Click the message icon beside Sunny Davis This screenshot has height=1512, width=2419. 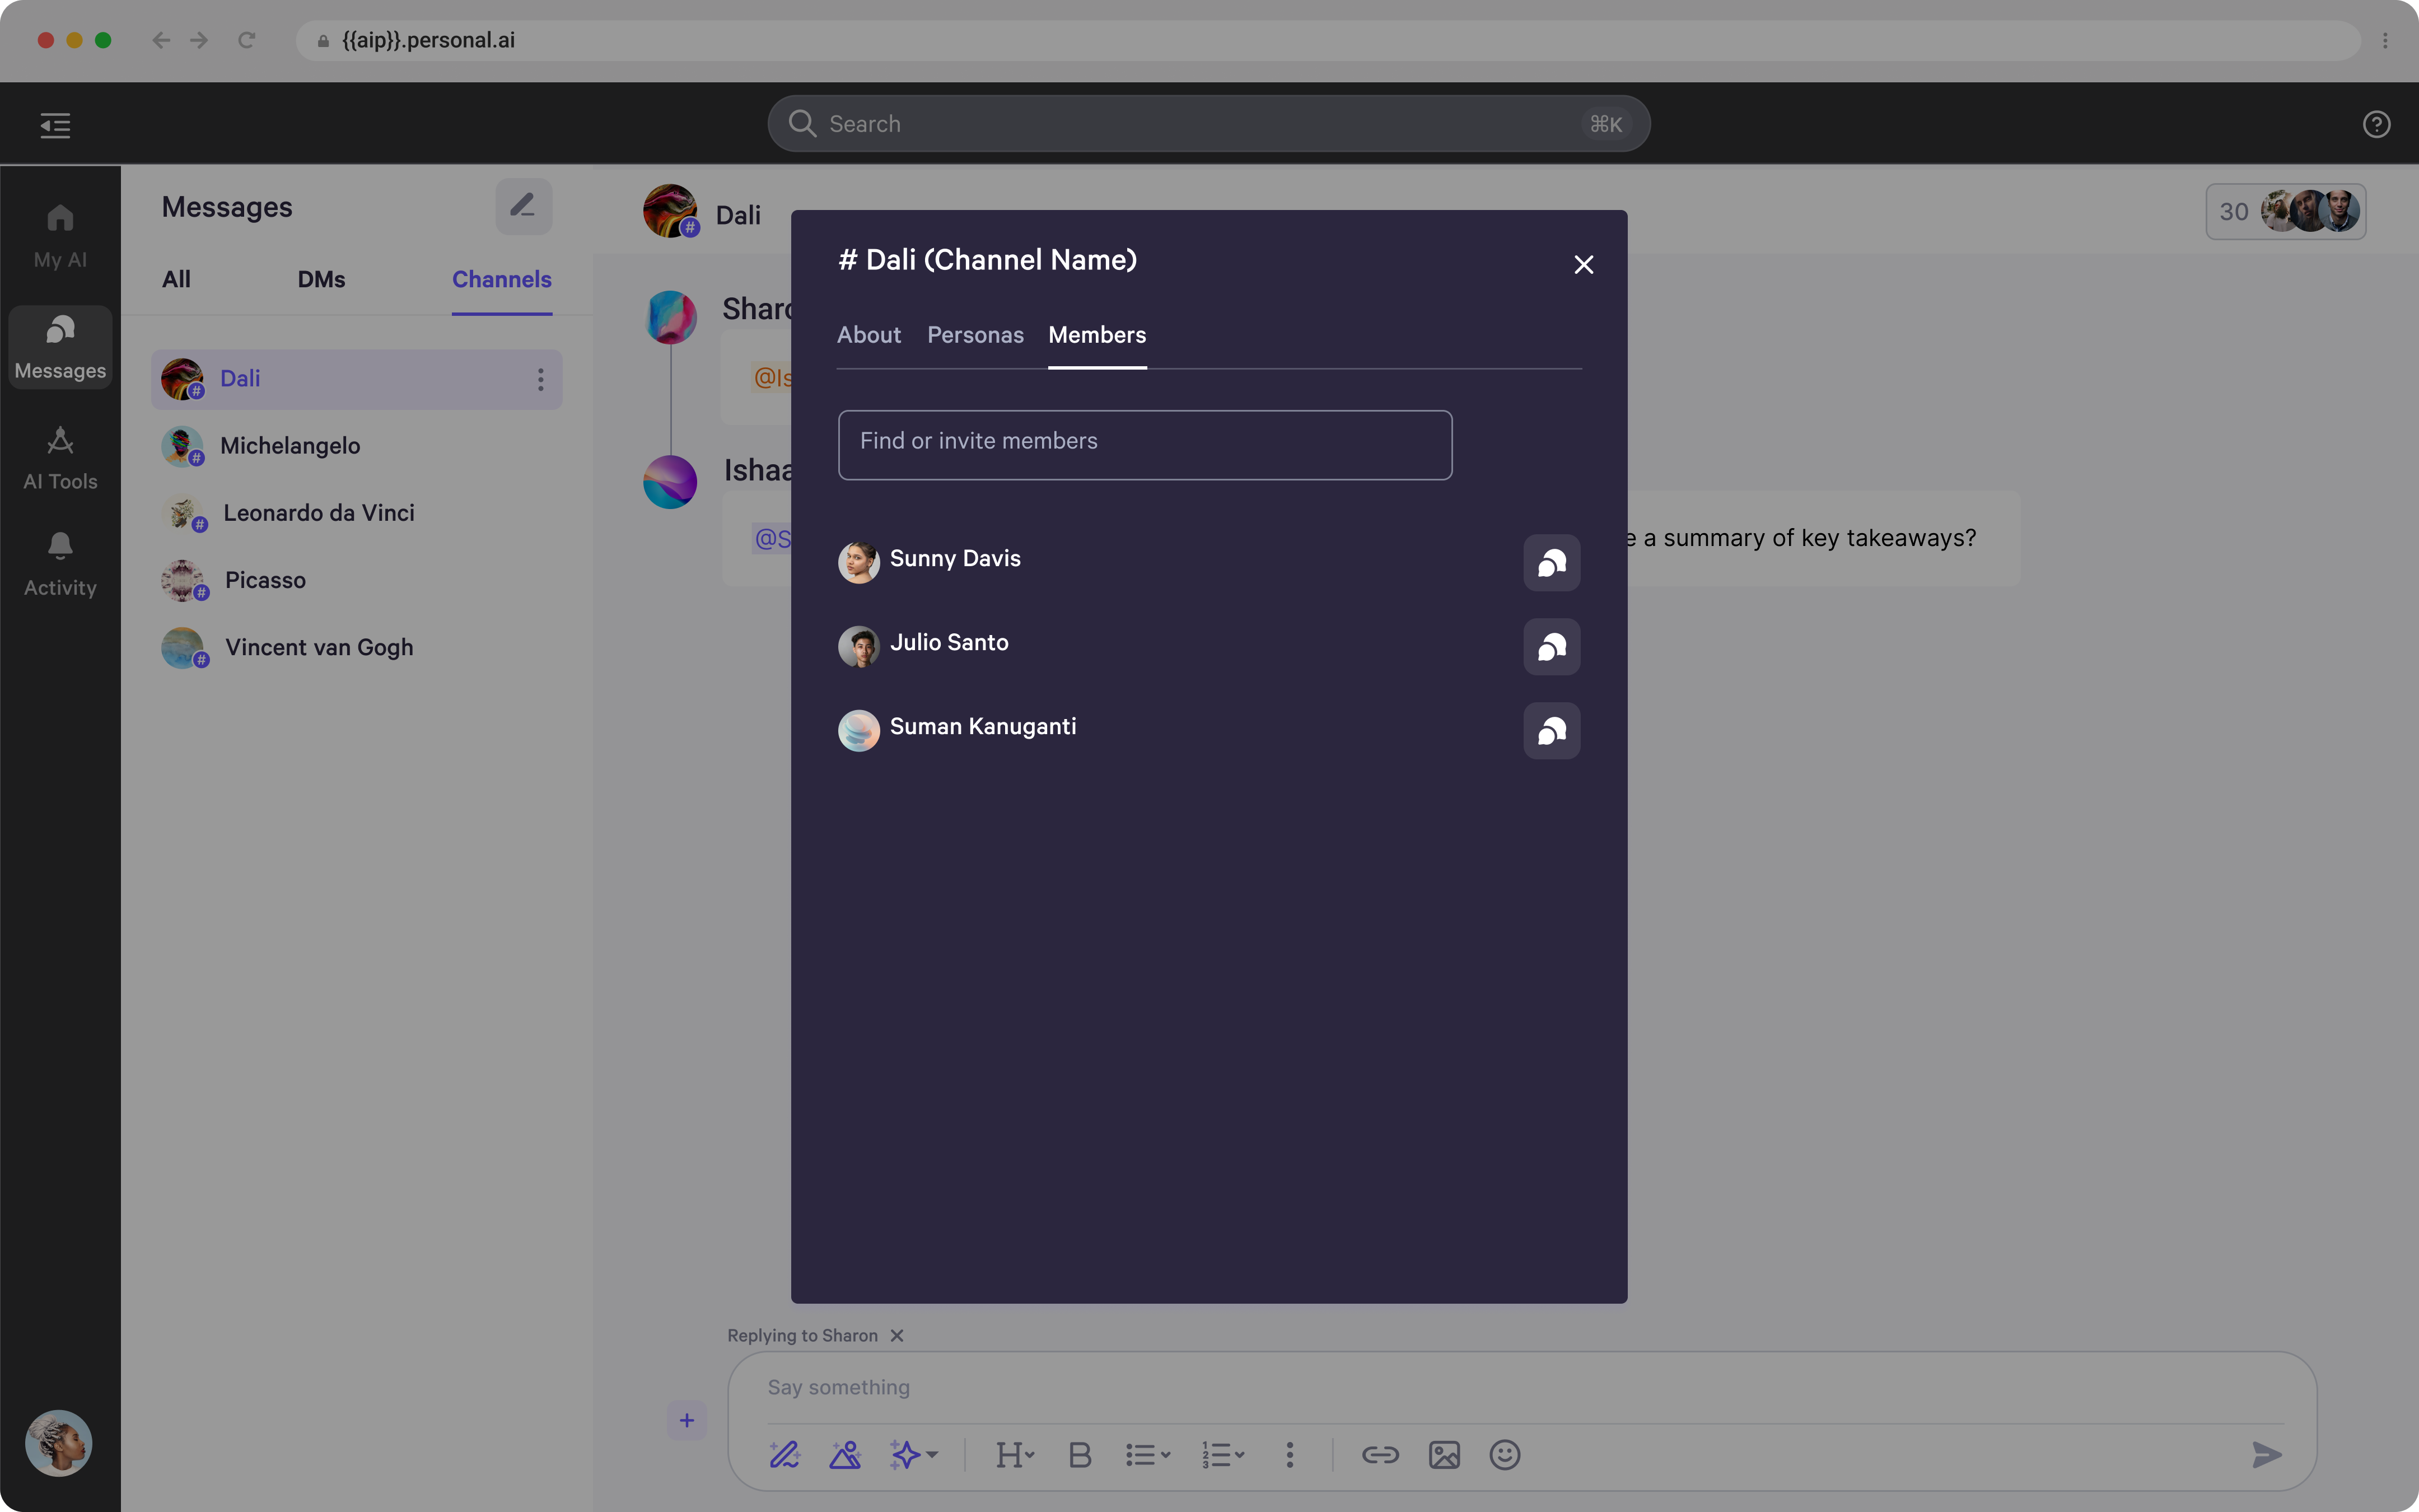point(1552,563)
